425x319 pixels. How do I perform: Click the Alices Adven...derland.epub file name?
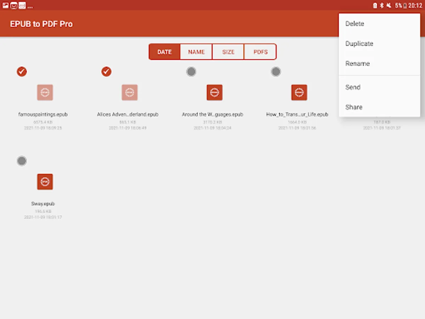click(128, 114)
